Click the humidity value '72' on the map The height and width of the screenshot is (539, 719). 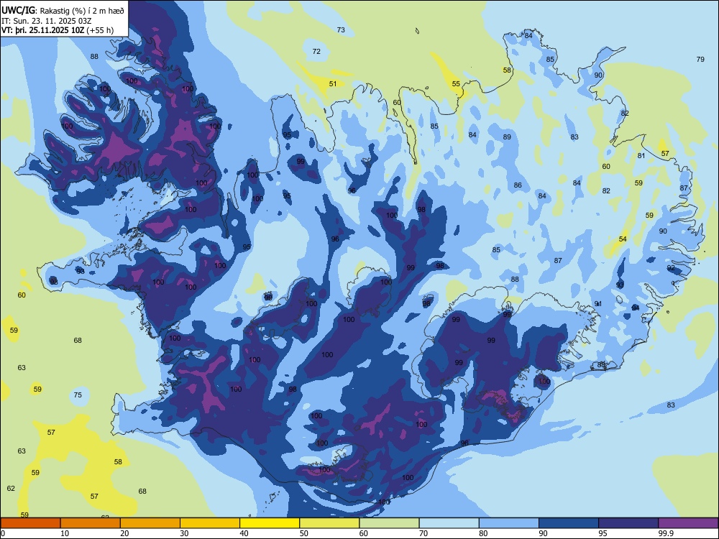point(316,51)
